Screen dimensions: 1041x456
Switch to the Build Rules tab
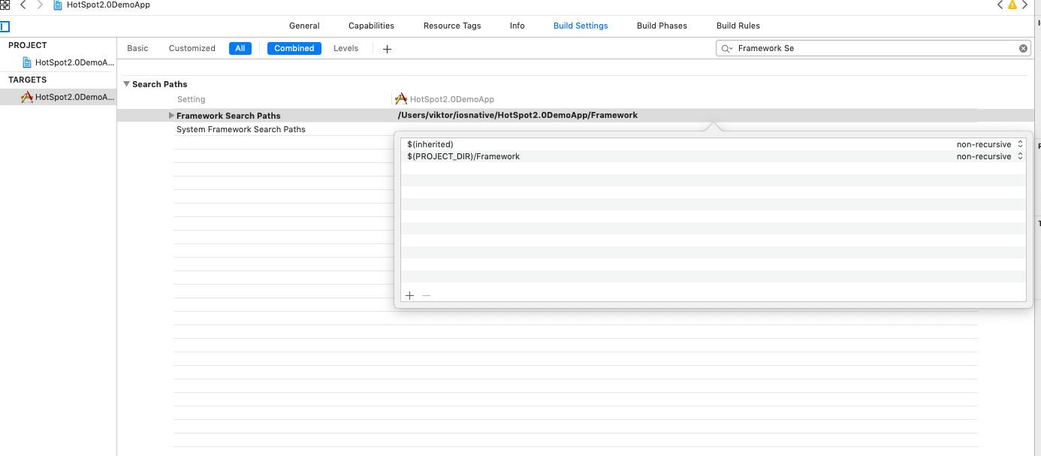coord(738,26)
